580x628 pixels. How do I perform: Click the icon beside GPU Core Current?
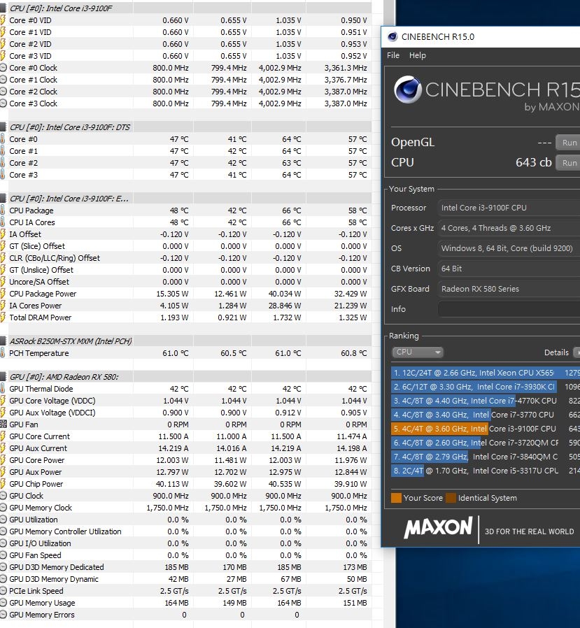(x=3, y=436)
